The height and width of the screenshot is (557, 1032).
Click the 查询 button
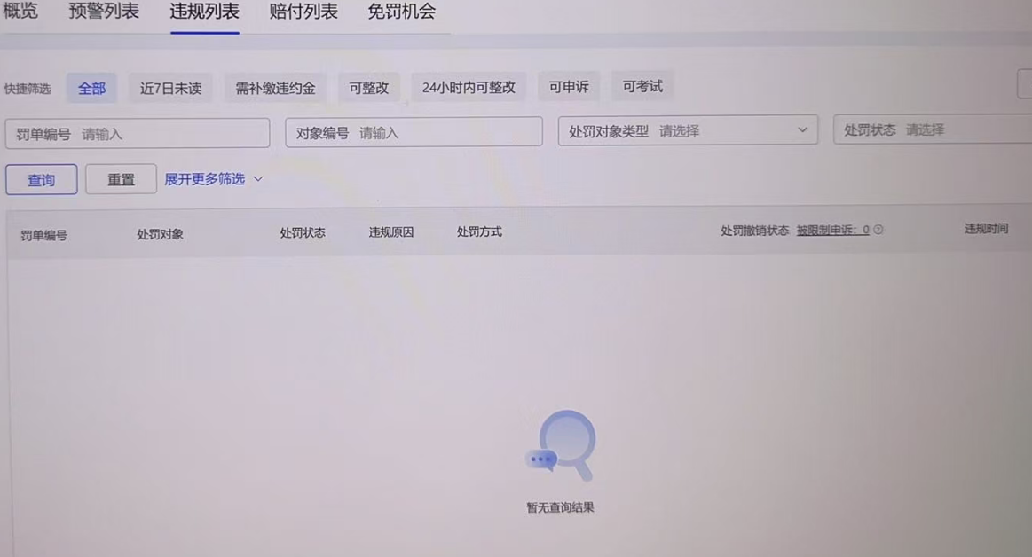[41, 180]
